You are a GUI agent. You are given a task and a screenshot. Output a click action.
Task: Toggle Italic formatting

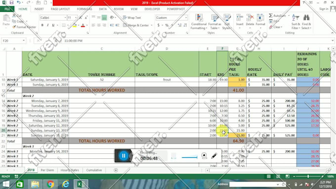(x=47, y=25)
